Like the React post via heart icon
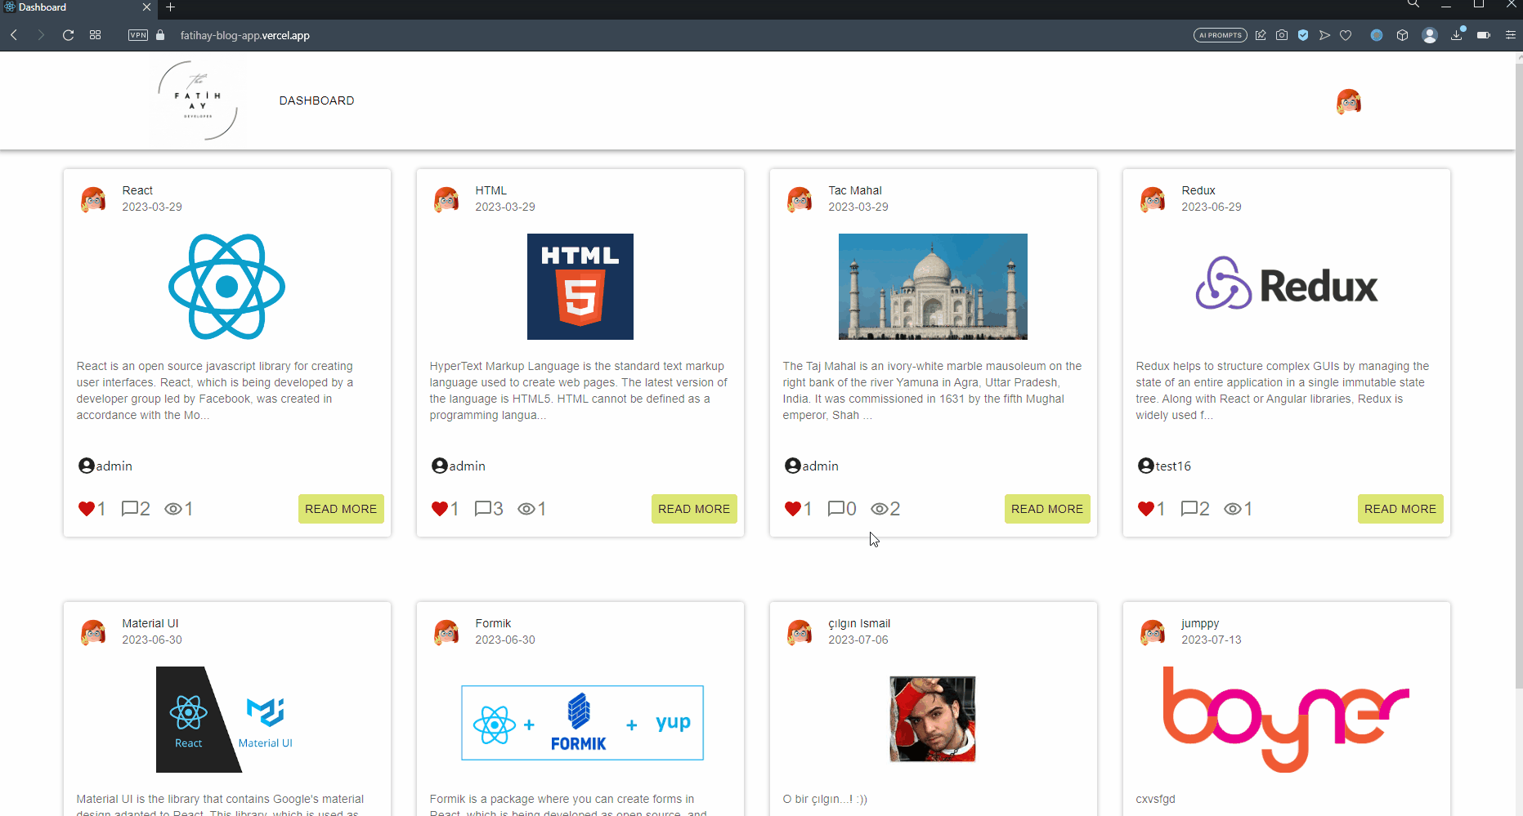 click(x=86, y=509)
